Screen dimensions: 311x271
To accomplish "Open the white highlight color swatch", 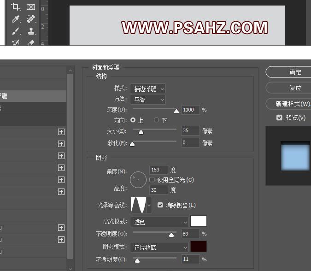I will [x=198, y=221].
